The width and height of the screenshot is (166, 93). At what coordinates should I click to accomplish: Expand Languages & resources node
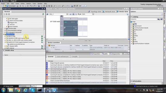click(x=5, y=32)
